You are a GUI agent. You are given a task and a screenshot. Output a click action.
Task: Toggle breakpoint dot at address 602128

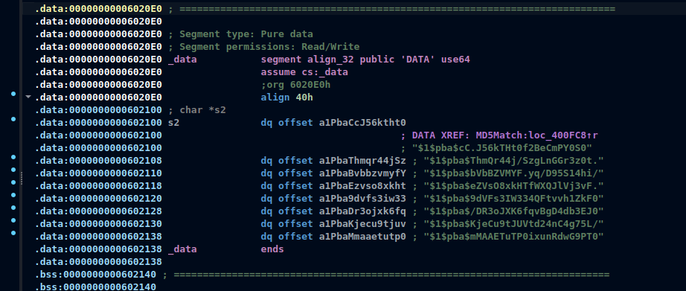tap(13, 208)
